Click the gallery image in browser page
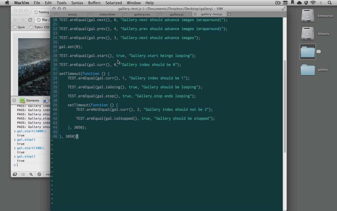 click(x=34, y=67)
